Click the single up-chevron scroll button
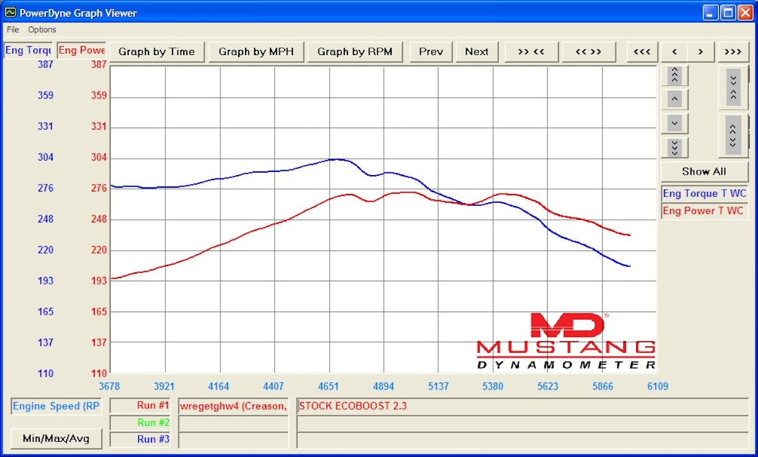The image size is (758, 457). point(675,100)
